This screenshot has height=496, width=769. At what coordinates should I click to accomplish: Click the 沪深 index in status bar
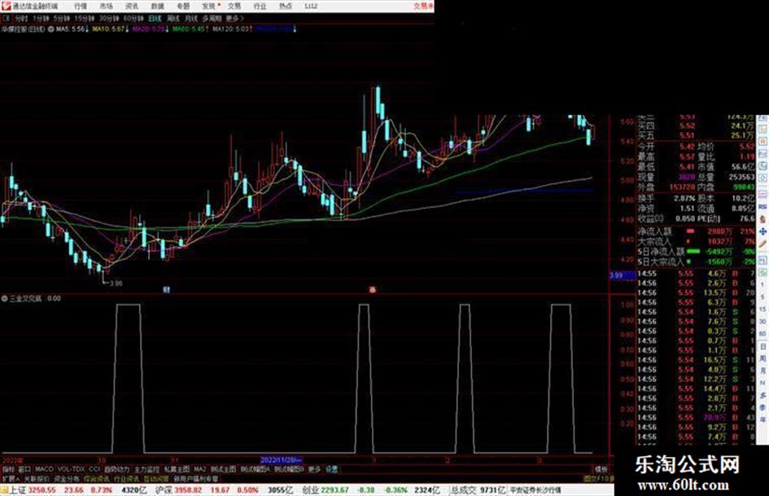[x=164, y=490]
